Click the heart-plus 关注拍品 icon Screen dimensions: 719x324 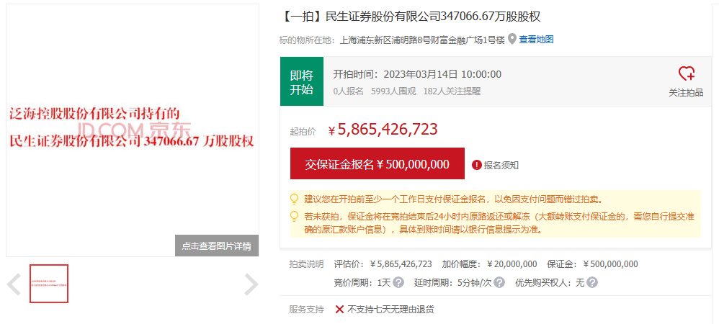[686, 73]
